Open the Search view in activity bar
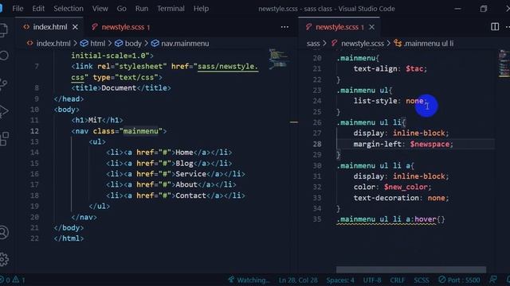 point(3,56)
